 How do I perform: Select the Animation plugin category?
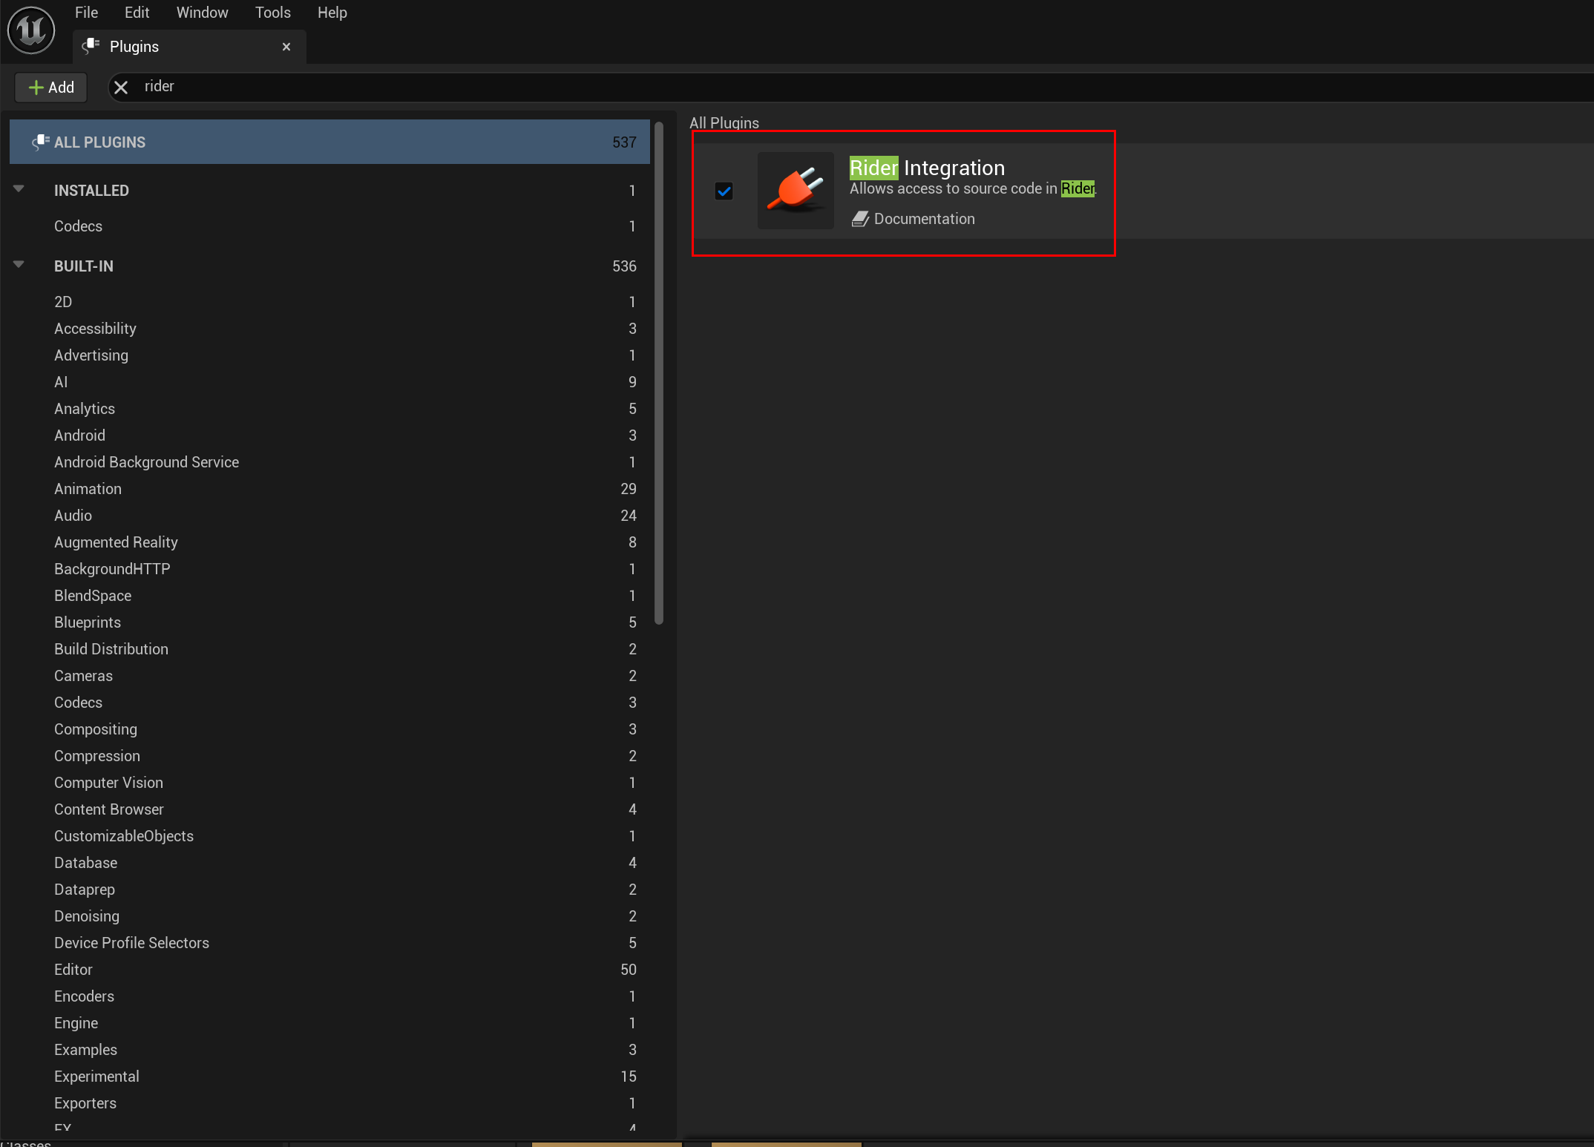[88, 489]
